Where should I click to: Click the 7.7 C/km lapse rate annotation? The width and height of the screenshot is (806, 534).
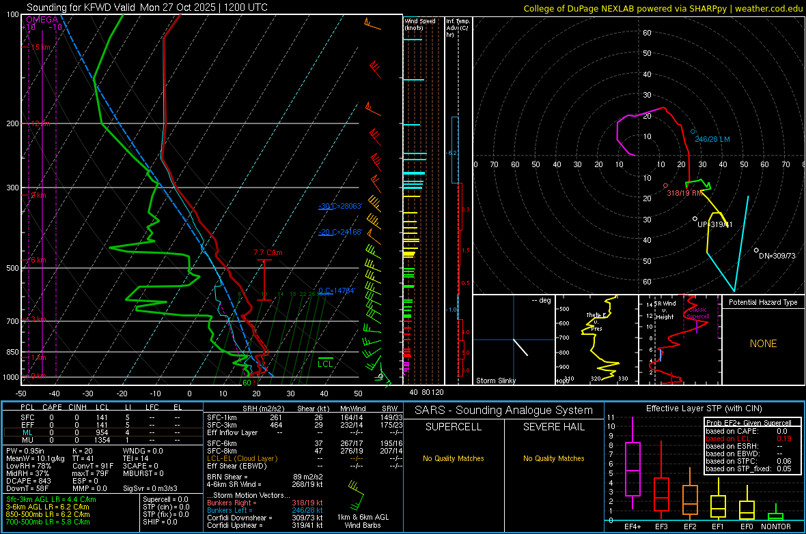click(268, 252)
